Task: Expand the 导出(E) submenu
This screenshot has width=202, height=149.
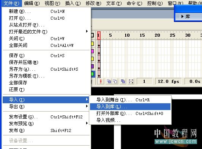Action: pyautogui.click(x=46, y=107)
